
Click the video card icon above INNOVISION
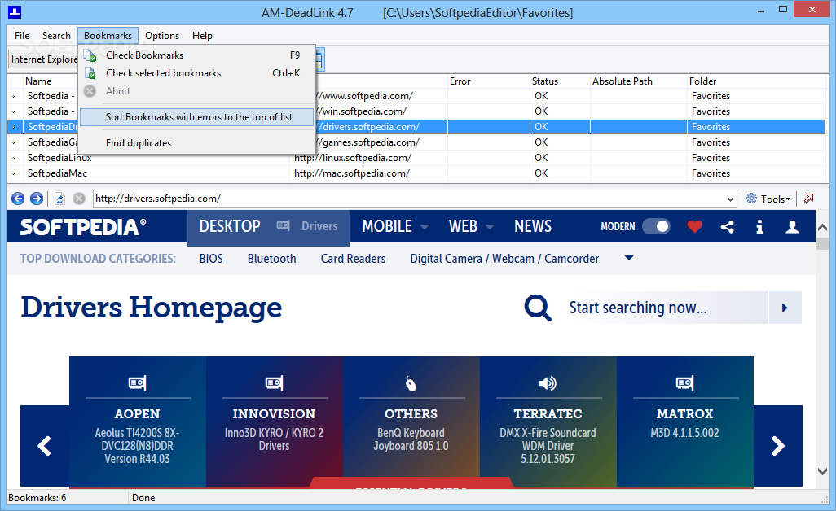point(274,382)
